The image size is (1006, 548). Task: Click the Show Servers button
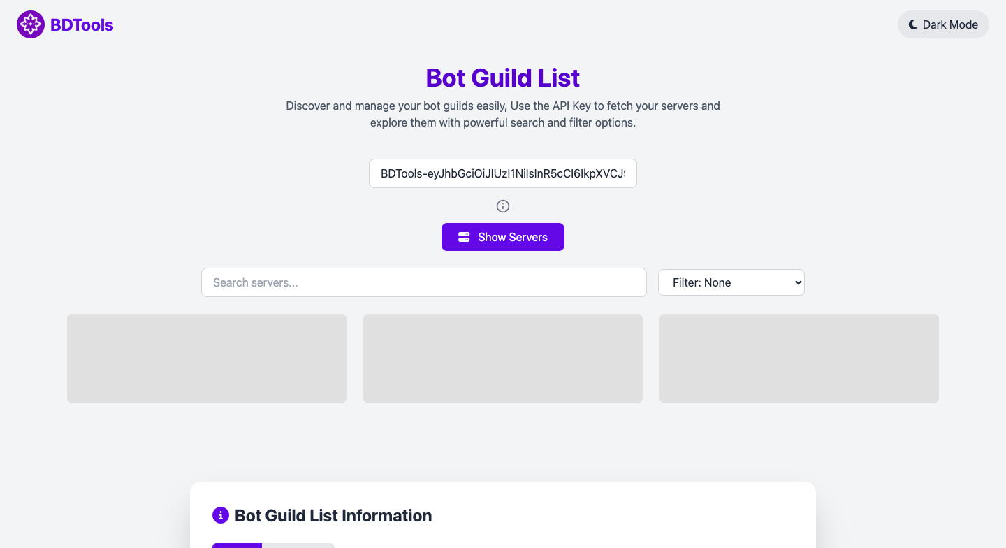point(503,237)
